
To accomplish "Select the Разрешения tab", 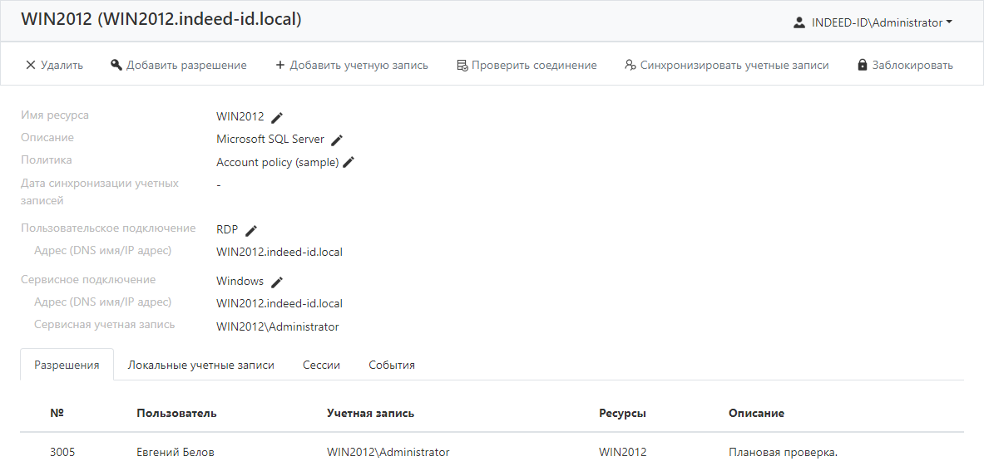I will 67,365.
